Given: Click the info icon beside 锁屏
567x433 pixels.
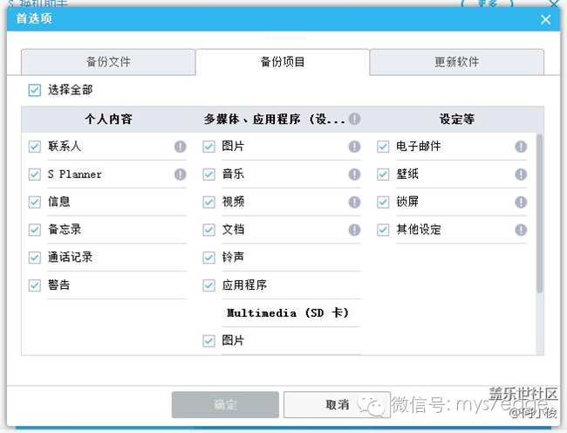Looking at the screenshot, I should (521, 202).
